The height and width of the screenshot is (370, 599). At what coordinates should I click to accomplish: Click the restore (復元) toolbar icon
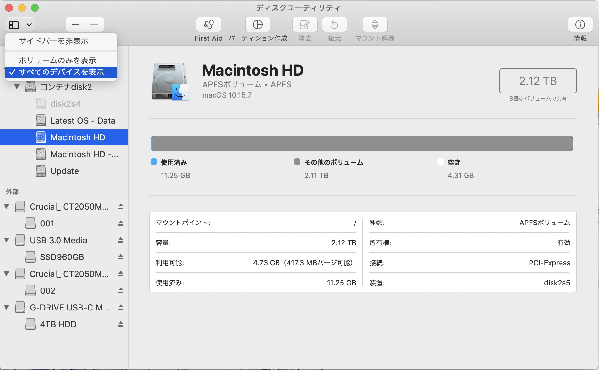point(334,25)
